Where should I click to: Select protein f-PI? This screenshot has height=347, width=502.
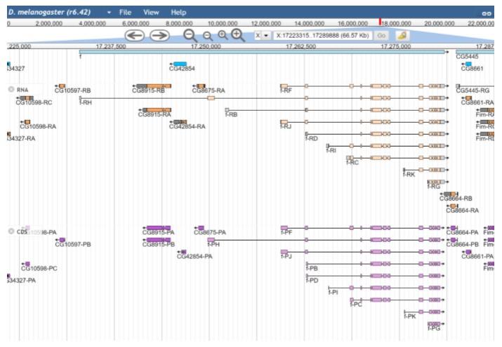click(385, 288)
